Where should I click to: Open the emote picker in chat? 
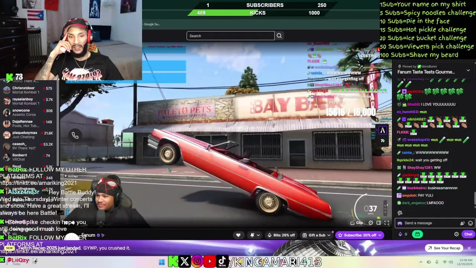(x=470, y=223)
